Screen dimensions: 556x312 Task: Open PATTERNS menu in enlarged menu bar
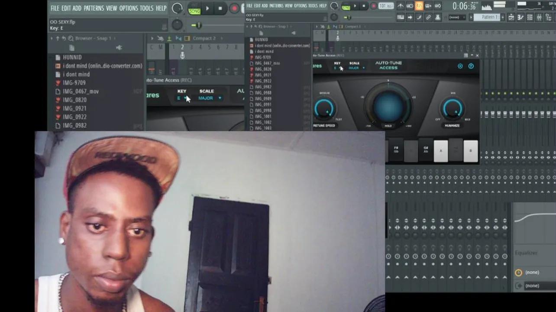pyautogui.click(x=94, y=8)
